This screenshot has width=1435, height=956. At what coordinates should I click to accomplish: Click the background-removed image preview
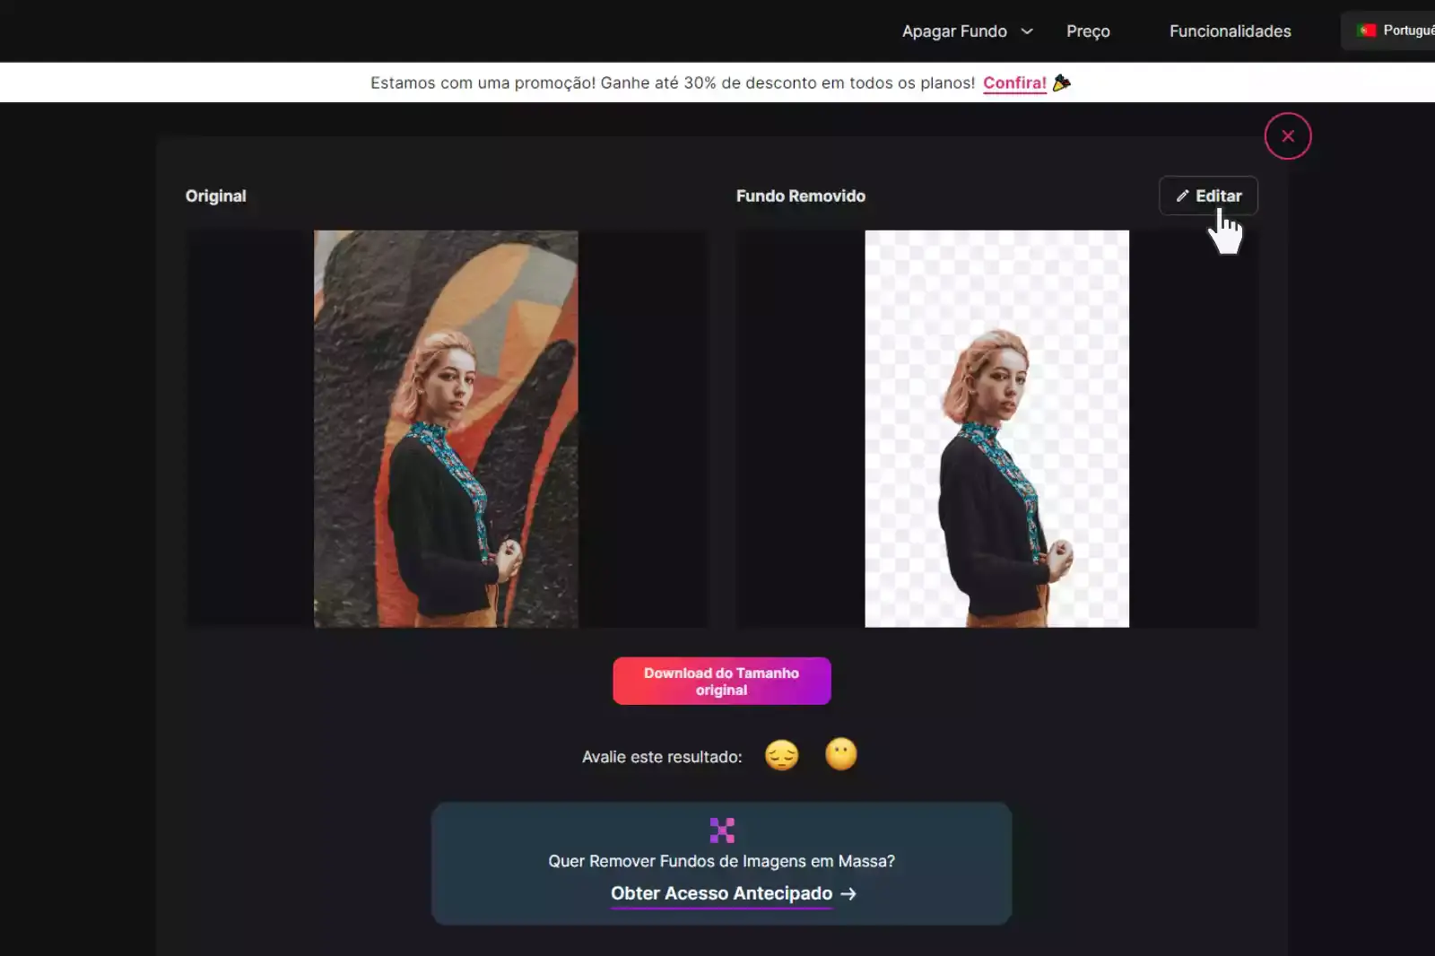(x=996, y=429)
